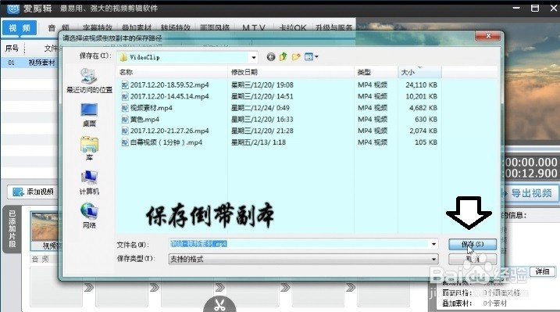Click file icon beside 视频素材.mp4

tap(125, 108)
